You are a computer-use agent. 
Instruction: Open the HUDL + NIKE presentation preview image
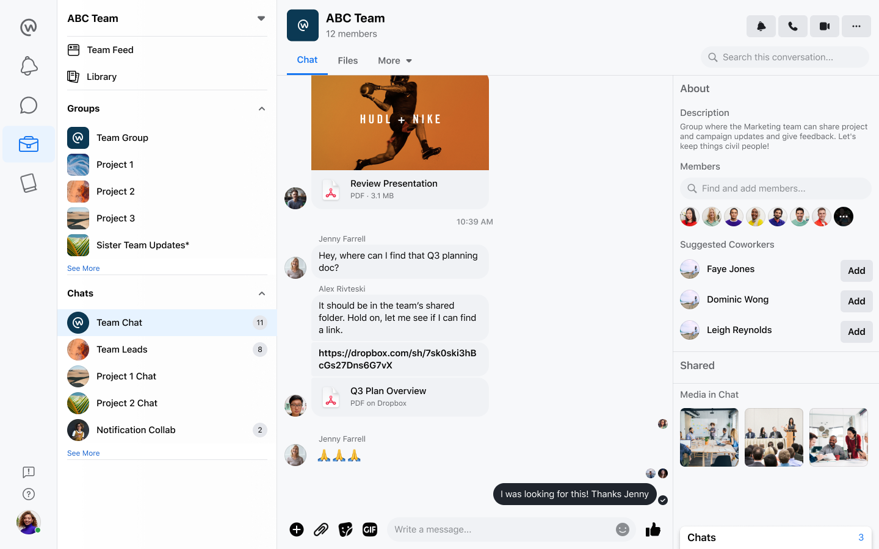[x=400, y=123]
